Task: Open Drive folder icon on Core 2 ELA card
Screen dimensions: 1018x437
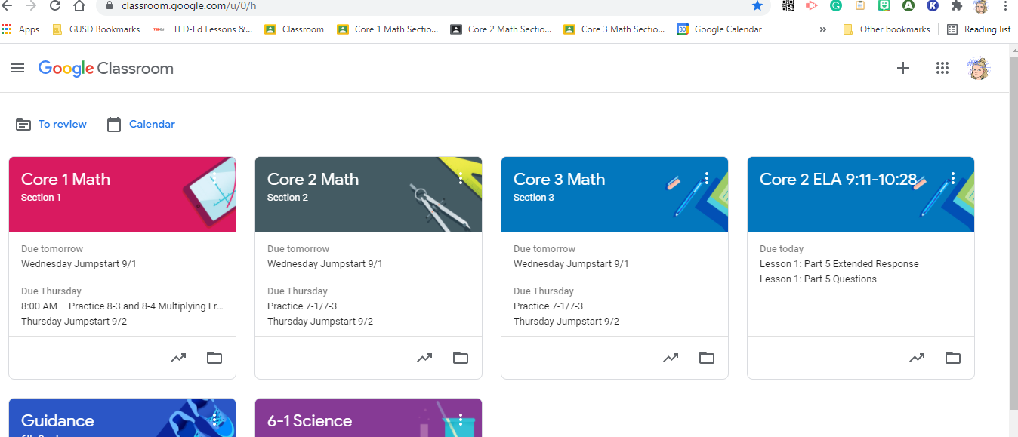Action: [x=953, y=358]
